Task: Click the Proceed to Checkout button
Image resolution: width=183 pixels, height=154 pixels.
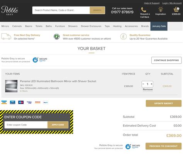Action: coord(163,146)
